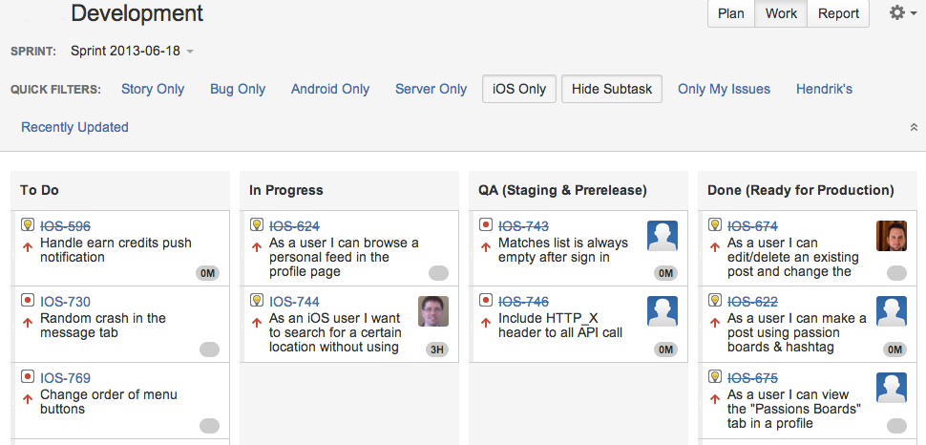Viewport: 926px width, 445px height.
Task: Switch to the Plan view
Action: tap(731, 13)
